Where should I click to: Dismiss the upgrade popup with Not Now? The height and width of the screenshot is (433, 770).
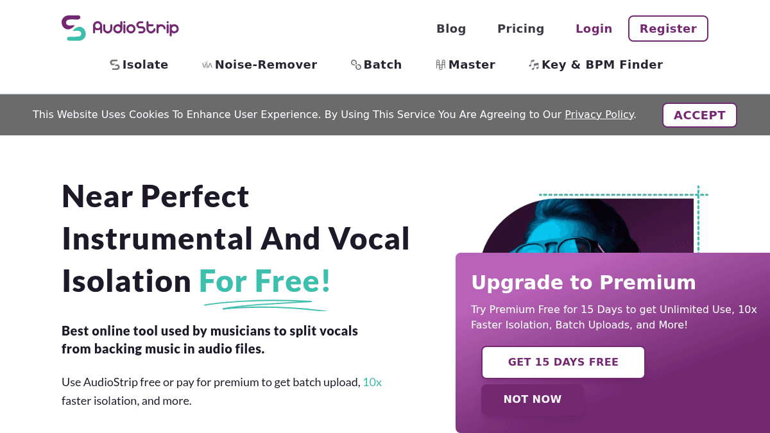pos(533,400)
